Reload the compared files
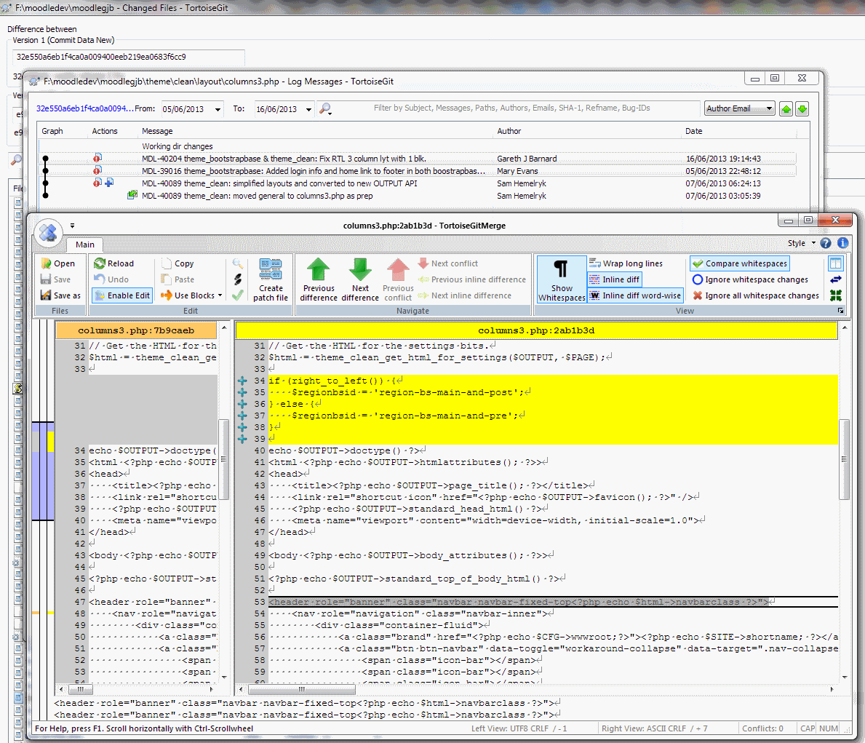865x743 pixels. click(x=114, y=264)
